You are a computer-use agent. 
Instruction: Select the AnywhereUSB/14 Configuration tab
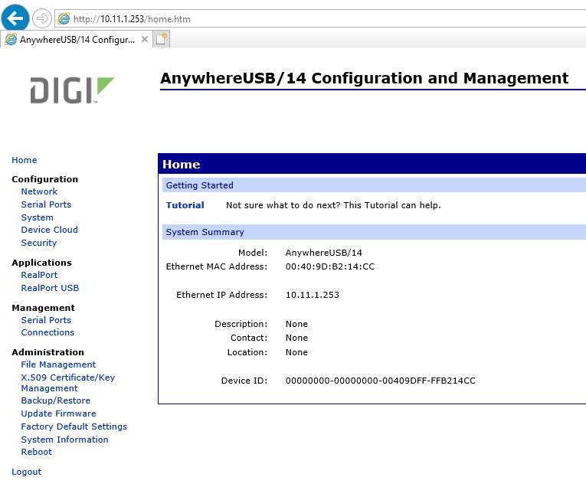(x=75, y=39)
